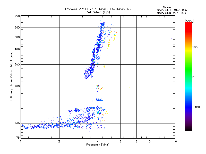206x154 pixels.
Task: Click the colorbar label '0'
Action: pos(193,77)
